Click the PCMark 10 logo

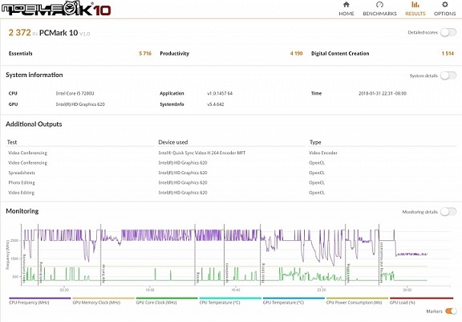click(56, 9)
